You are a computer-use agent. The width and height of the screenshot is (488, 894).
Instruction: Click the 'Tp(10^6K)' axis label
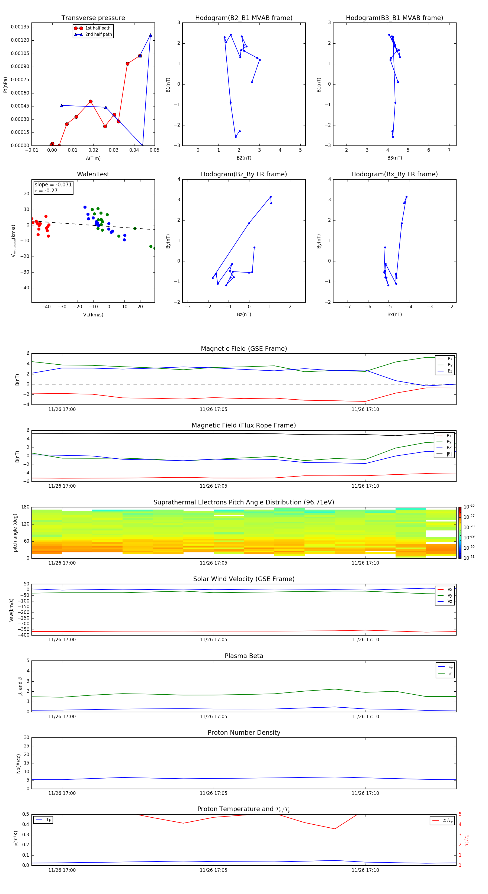coord(16,840)
